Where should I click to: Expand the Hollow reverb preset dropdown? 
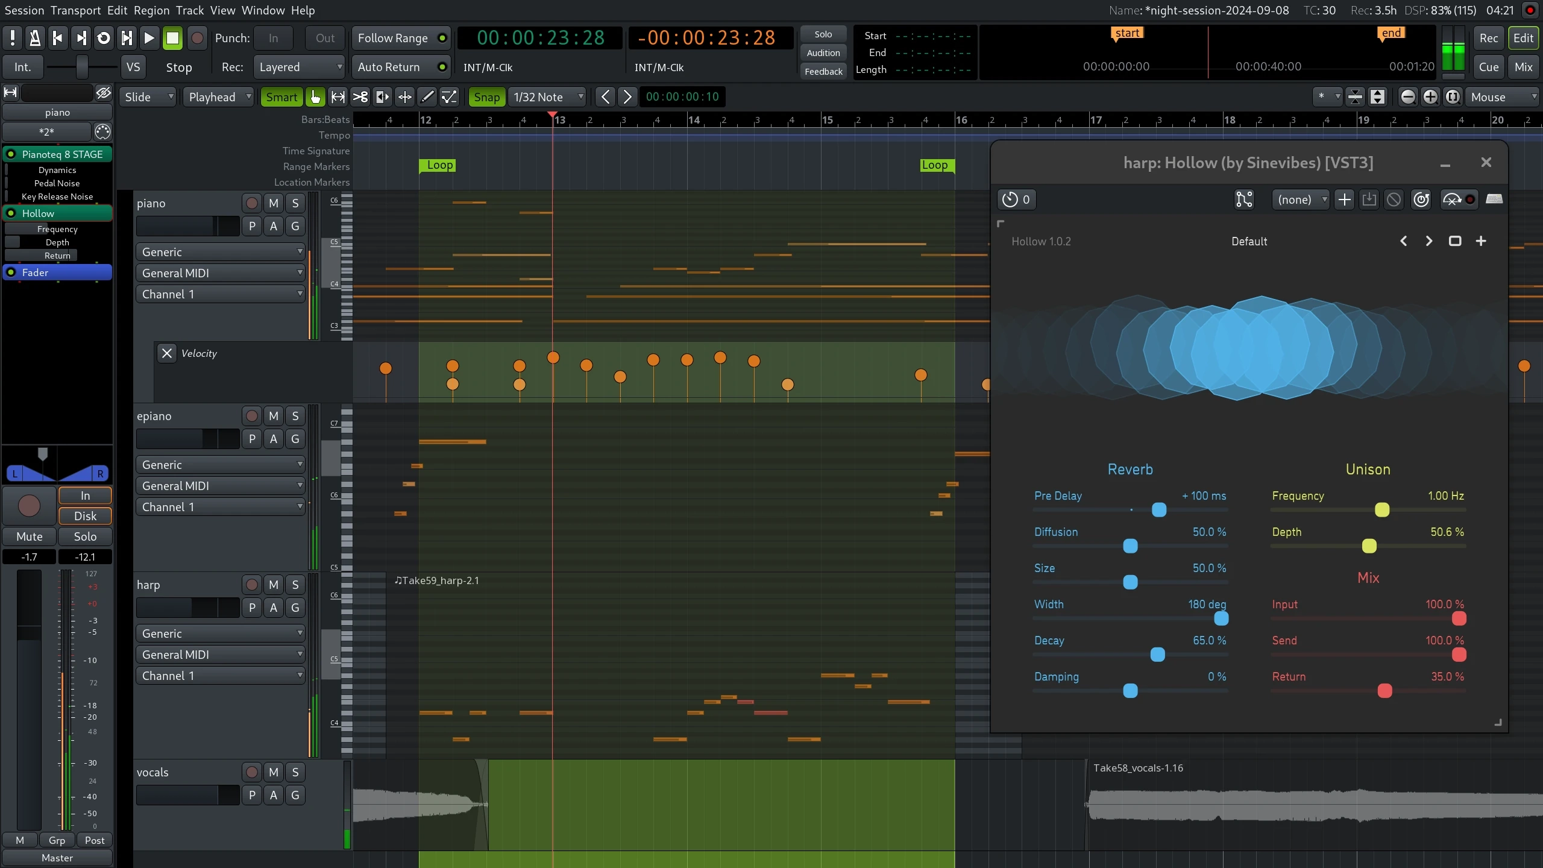click(x=1249, y=241)
